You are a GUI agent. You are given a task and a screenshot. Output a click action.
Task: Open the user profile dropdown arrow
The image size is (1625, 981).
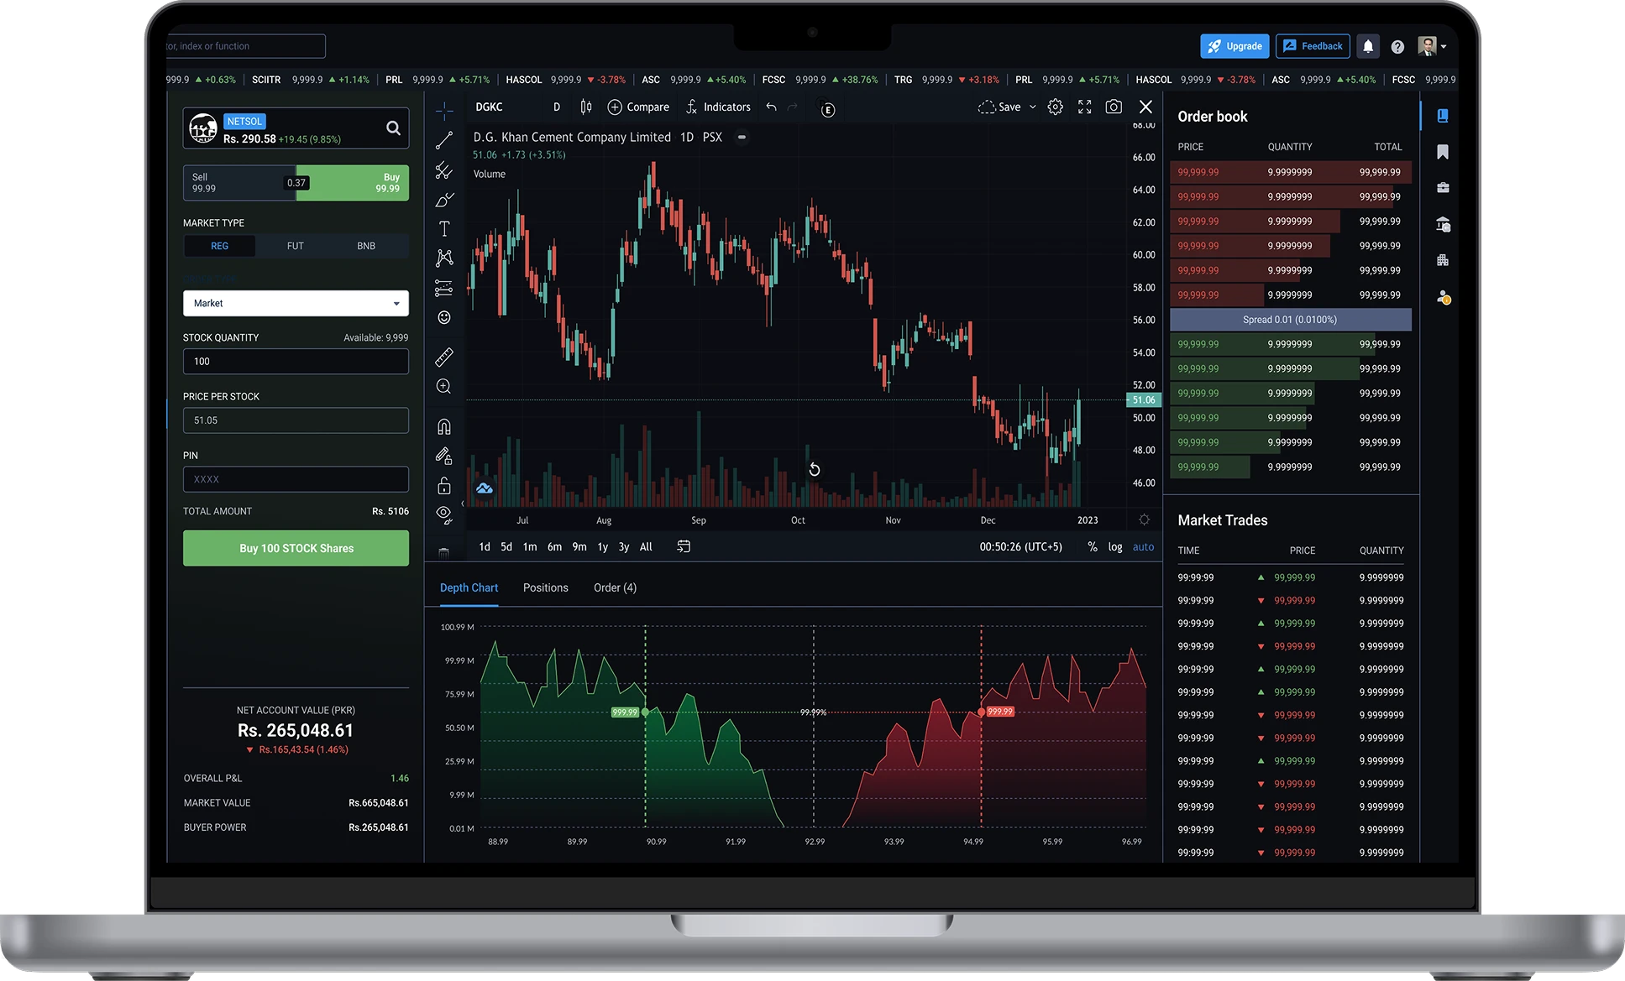(x=1444, y=47)
